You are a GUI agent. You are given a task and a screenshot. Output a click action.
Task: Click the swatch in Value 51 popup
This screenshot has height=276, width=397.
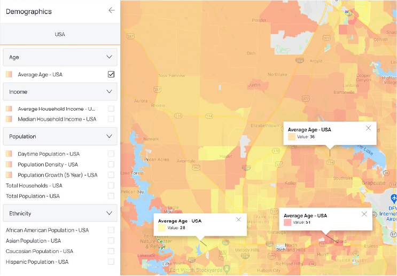click(287, 223)
